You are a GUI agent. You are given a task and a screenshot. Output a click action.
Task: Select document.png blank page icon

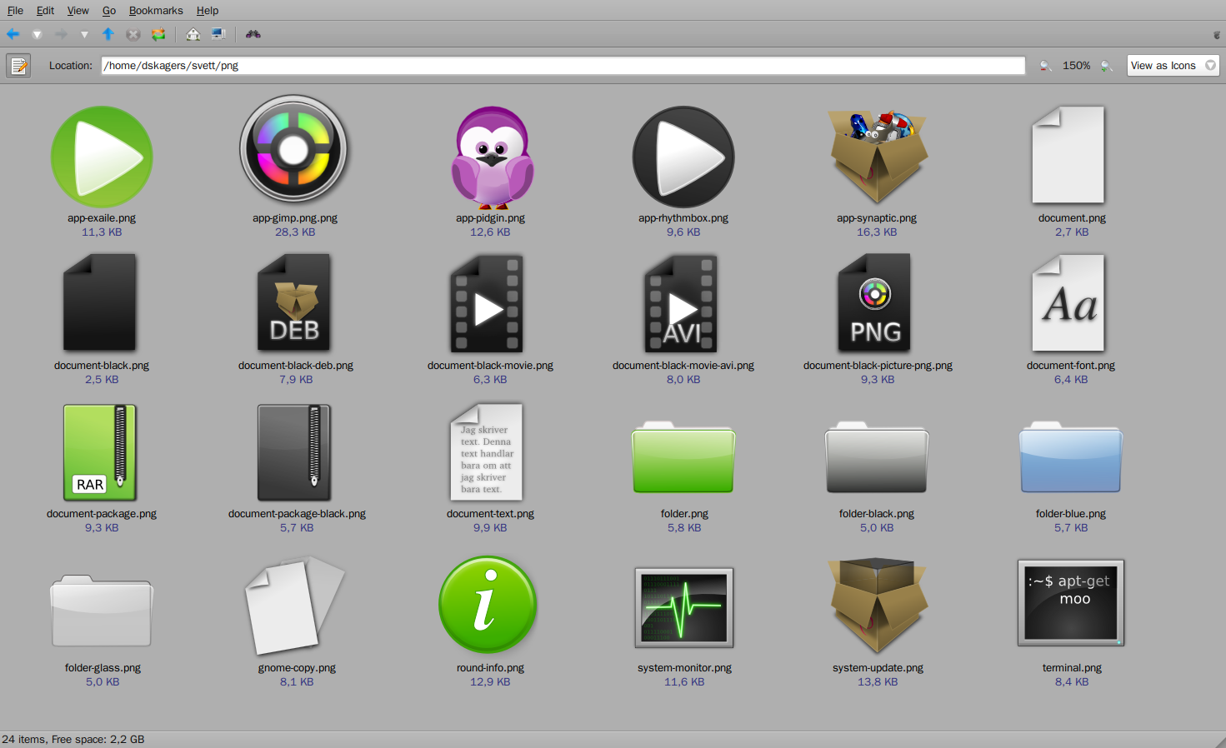point(1068,155)
